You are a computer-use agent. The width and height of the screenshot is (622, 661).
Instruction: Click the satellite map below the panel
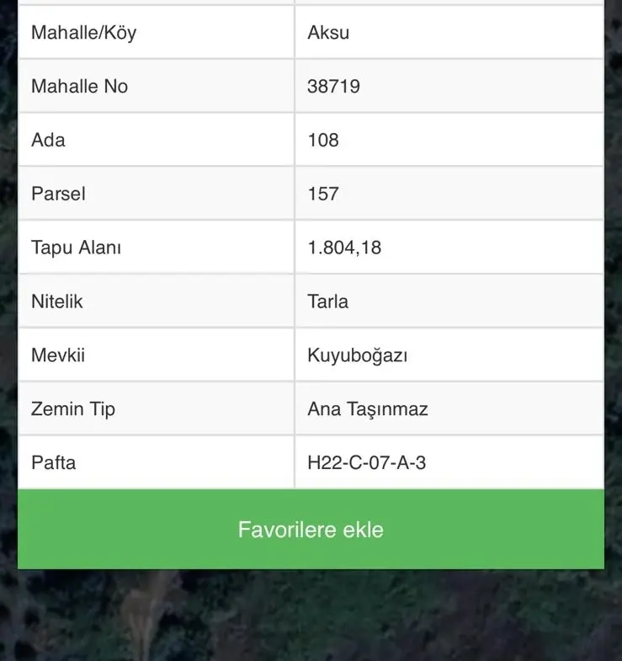311,616
